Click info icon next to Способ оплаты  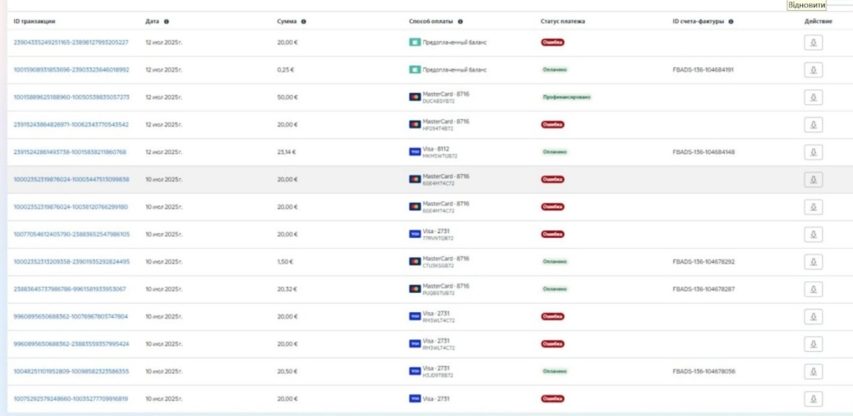point(461,21)
